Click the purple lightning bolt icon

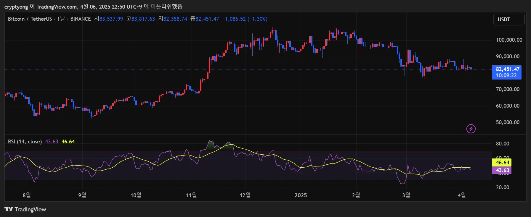[471, 129]
